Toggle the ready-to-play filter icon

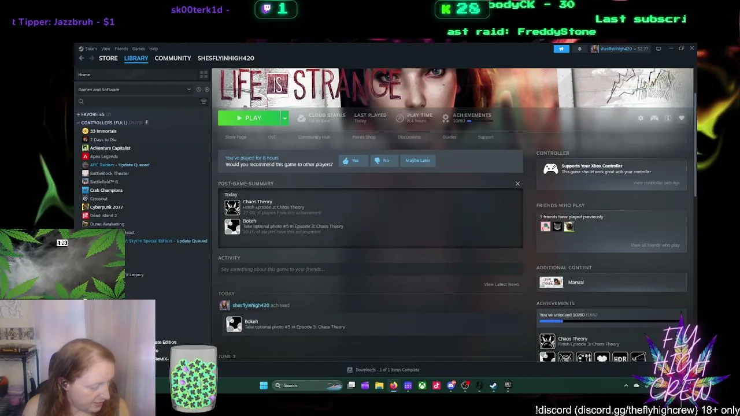click(207, 90)
